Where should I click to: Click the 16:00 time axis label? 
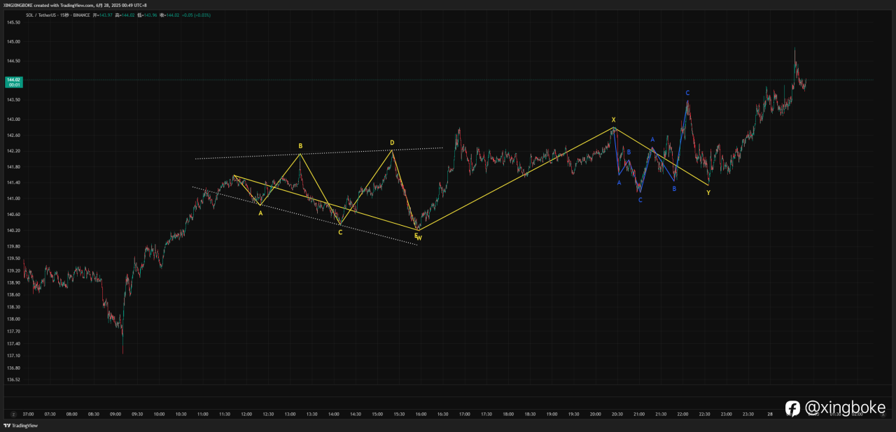(x=421, y=414)
